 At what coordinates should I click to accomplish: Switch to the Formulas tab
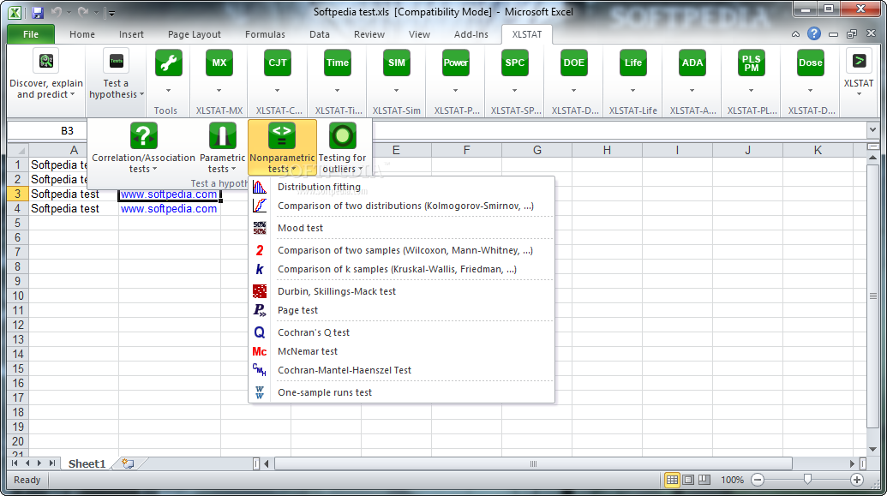pyautogui.click(x=265, y=34)
